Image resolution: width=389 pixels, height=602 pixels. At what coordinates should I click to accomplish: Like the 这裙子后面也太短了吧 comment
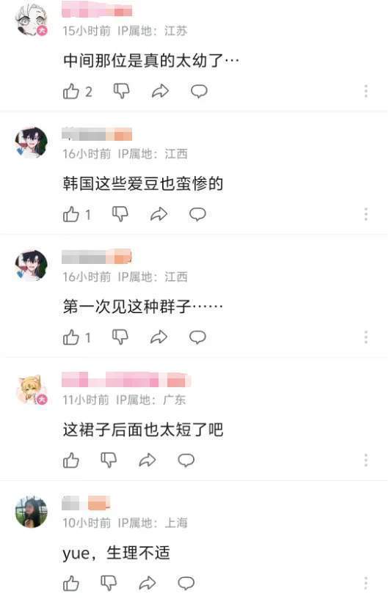coord(71,460)
